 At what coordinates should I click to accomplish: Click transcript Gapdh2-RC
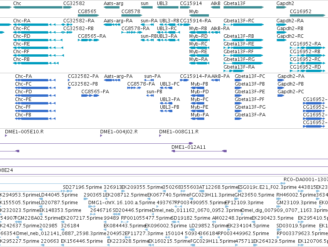[x=281, y=40]
